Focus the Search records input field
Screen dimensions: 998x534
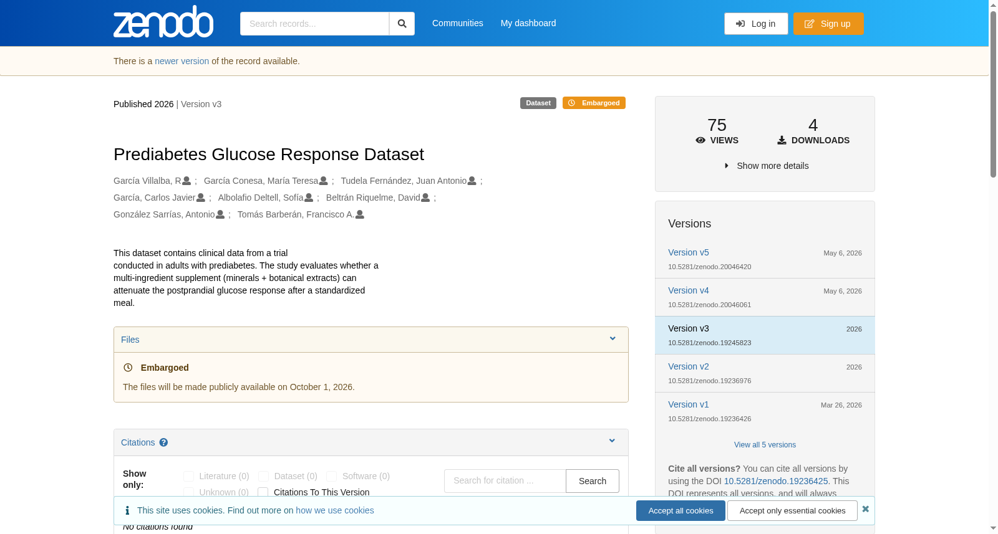pyautogui.click(x=314, y=24)
